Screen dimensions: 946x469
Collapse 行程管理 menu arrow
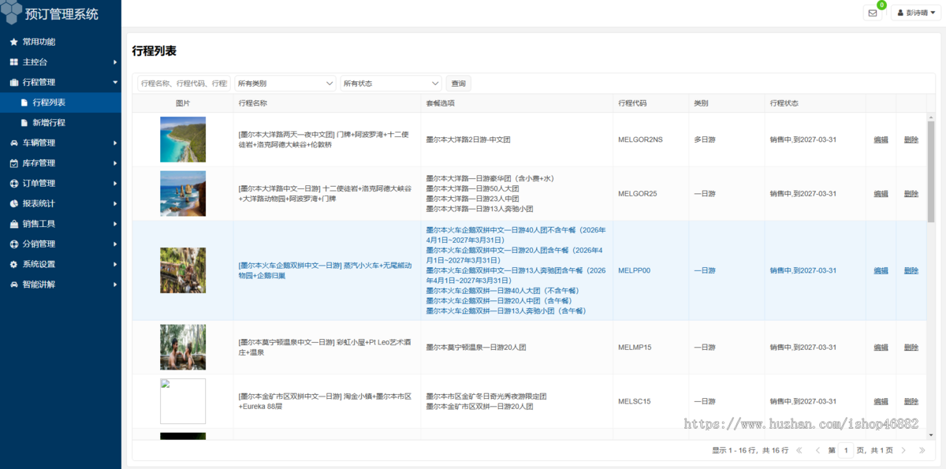click(115, 82)
